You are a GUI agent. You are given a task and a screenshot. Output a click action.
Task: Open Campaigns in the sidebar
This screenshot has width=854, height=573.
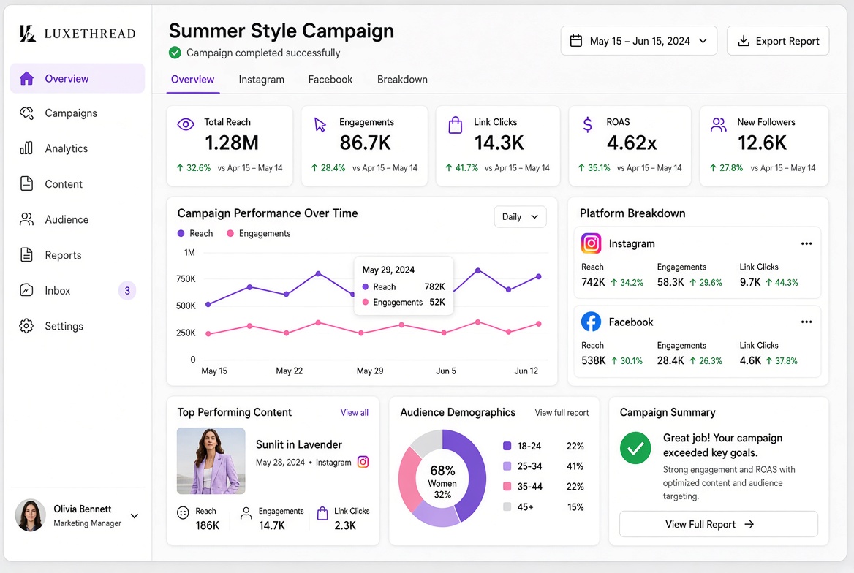(x=78, y=113)
